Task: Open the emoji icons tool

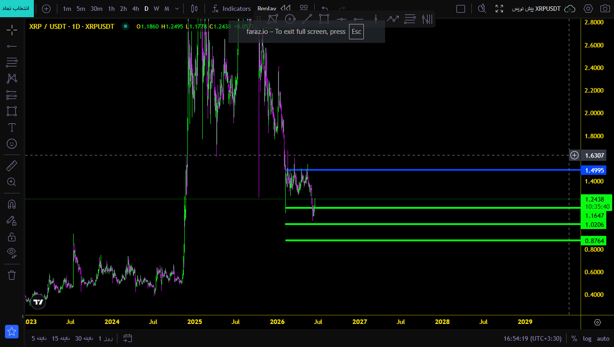Action: (x=12, y=144)
